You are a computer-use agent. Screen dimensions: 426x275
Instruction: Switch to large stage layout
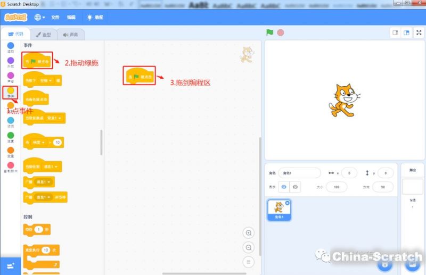pos(406,33)
